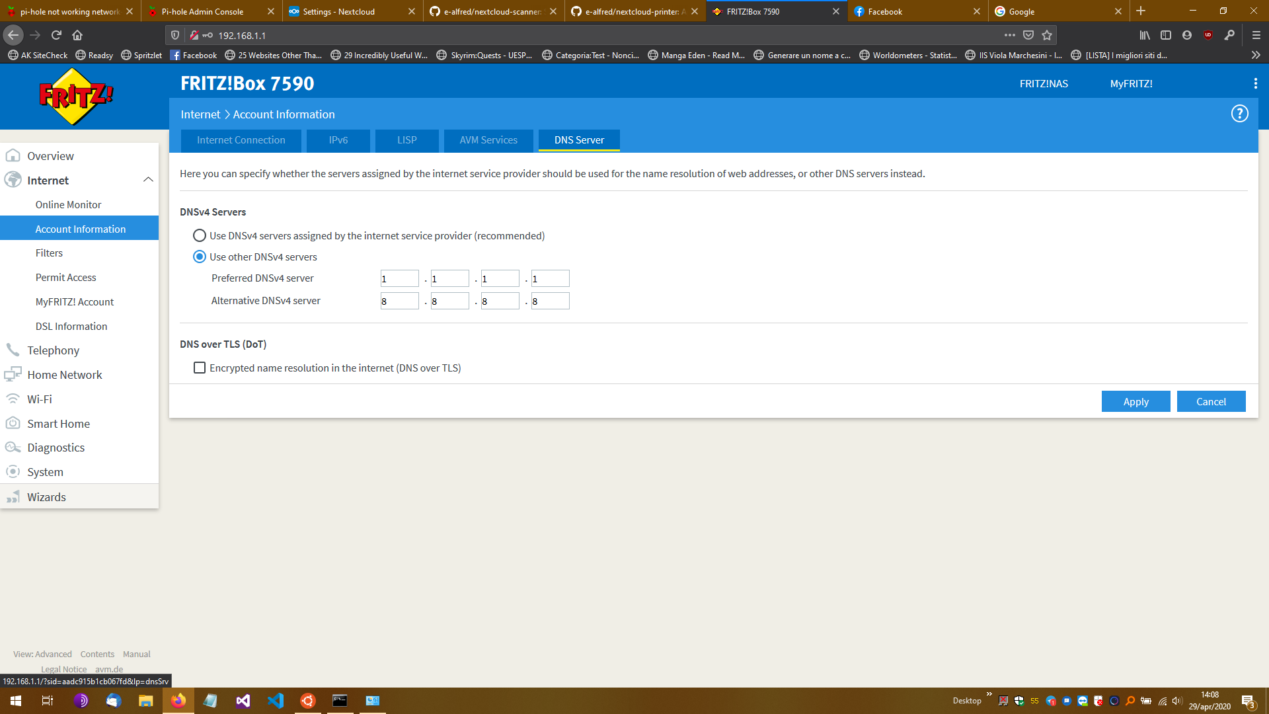This screenshot has width=1269, height=714.
Task: Switch to the AVM Services tab
Action: (488, 140)
